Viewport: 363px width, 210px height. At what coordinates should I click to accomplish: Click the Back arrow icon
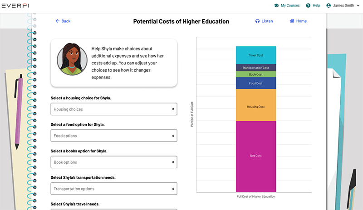58,21
